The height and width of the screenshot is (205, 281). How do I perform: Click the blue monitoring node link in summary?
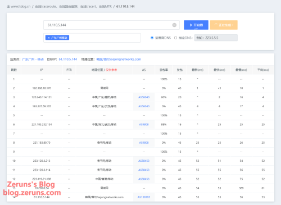33,60
